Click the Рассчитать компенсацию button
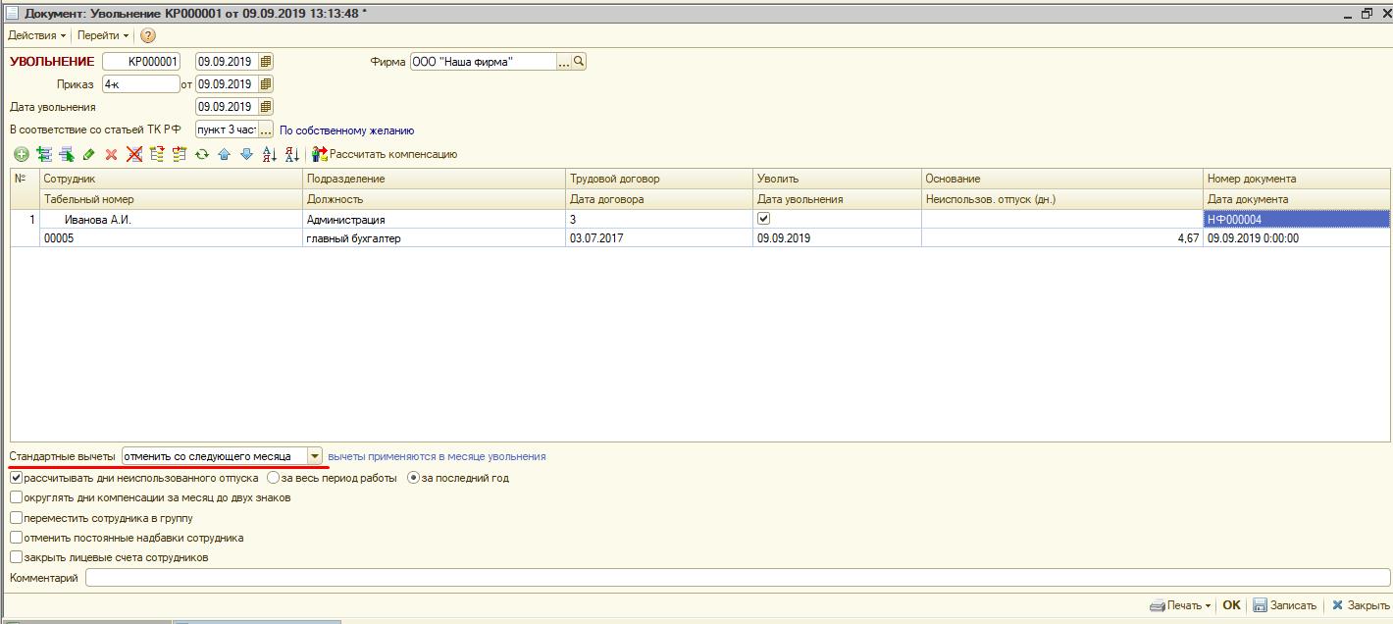The height and width of the screenshot is (624, 1393). 385,154
